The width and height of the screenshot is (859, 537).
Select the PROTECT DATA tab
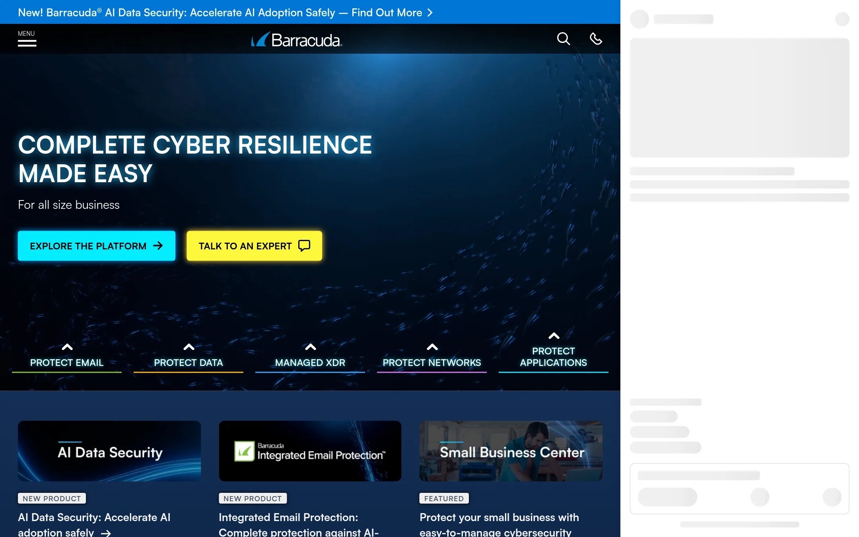click(189, 362)
